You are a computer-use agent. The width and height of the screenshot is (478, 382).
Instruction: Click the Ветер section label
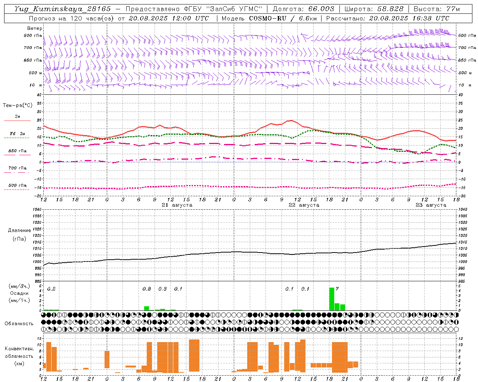pos(35,28)
